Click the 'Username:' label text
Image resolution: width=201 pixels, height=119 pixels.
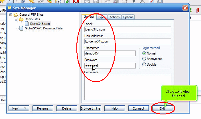[92, 48]
